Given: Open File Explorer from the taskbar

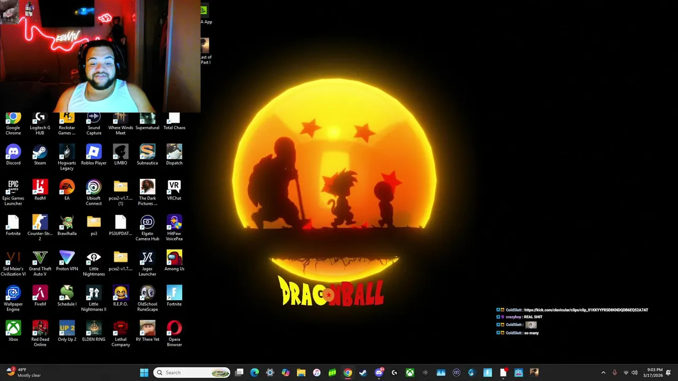Looking at the screenshot, I should click(301, 373).
